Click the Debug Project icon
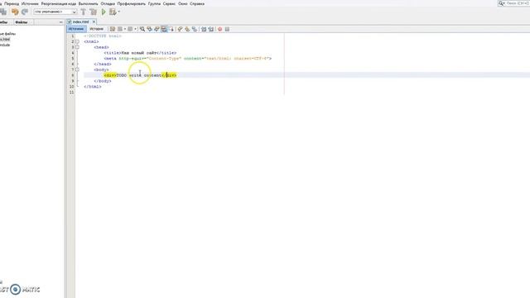530x298 pixels. 113,12
